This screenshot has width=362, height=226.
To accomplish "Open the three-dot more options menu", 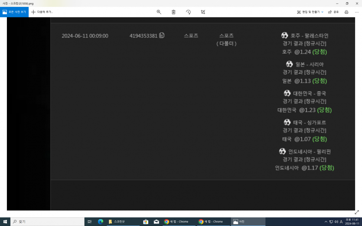I will [357, 12].
